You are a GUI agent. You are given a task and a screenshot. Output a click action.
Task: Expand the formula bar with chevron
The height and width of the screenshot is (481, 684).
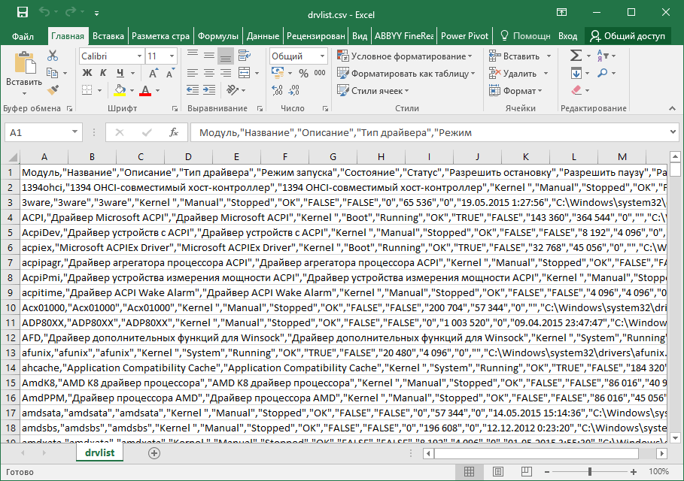[x=673, y=132]
